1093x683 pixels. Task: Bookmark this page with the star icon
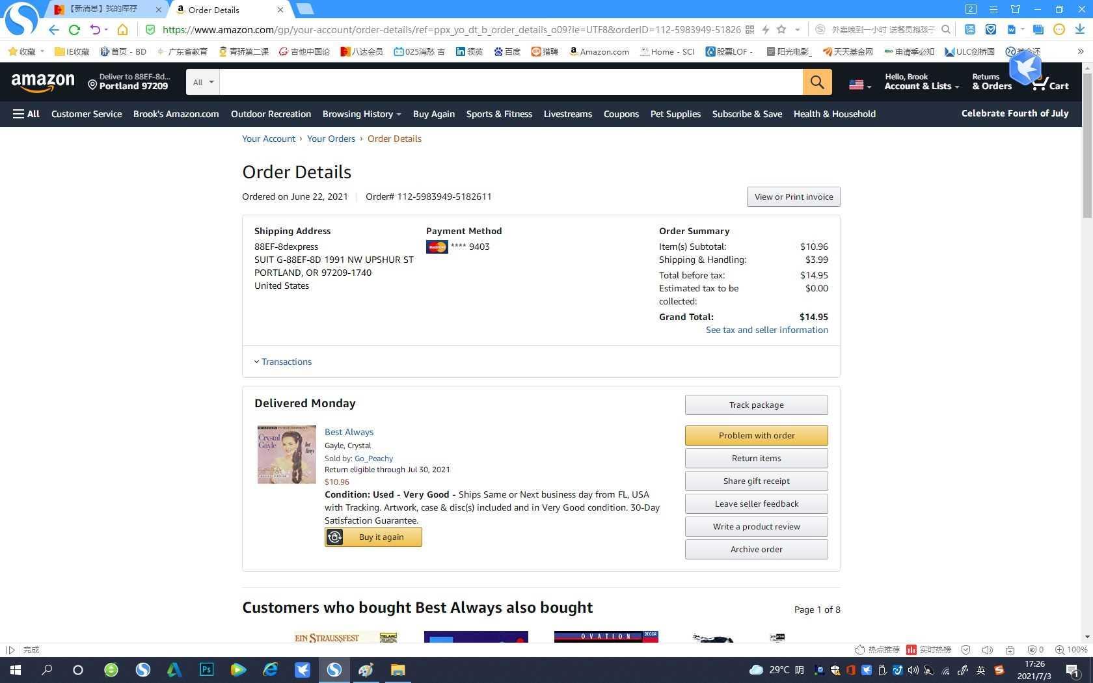[781, 29]
